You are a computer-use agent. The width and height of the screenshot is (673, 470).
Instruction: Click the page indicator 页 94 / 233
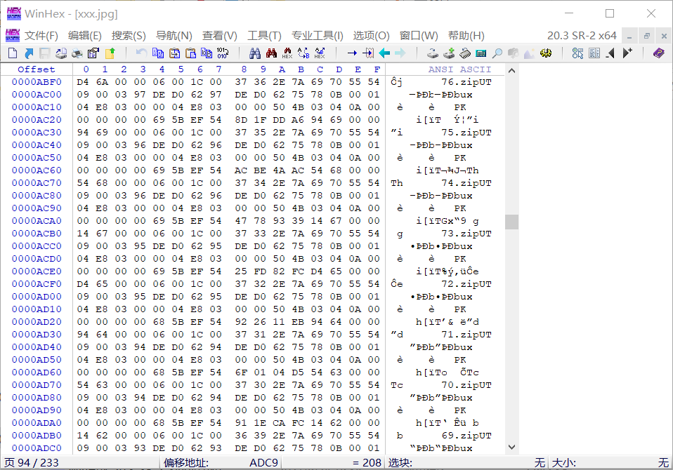(x=32, y=463)
